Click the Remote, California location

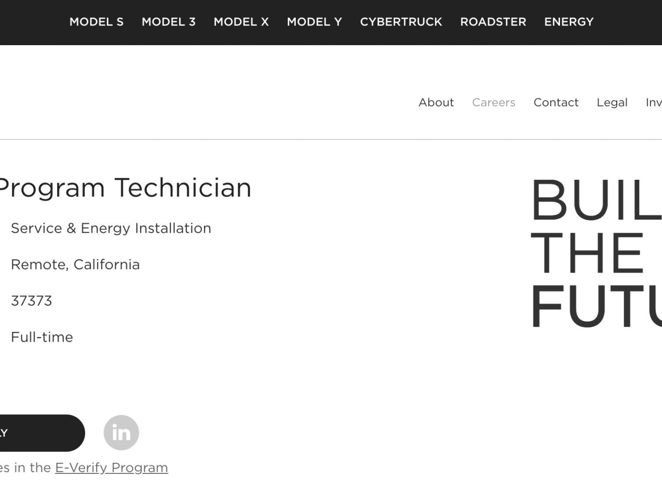pos(75,265)
